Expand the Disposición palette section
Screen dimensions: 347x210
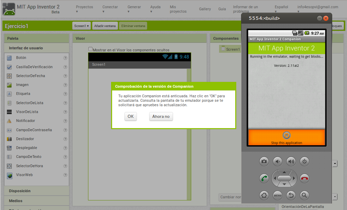36,191
